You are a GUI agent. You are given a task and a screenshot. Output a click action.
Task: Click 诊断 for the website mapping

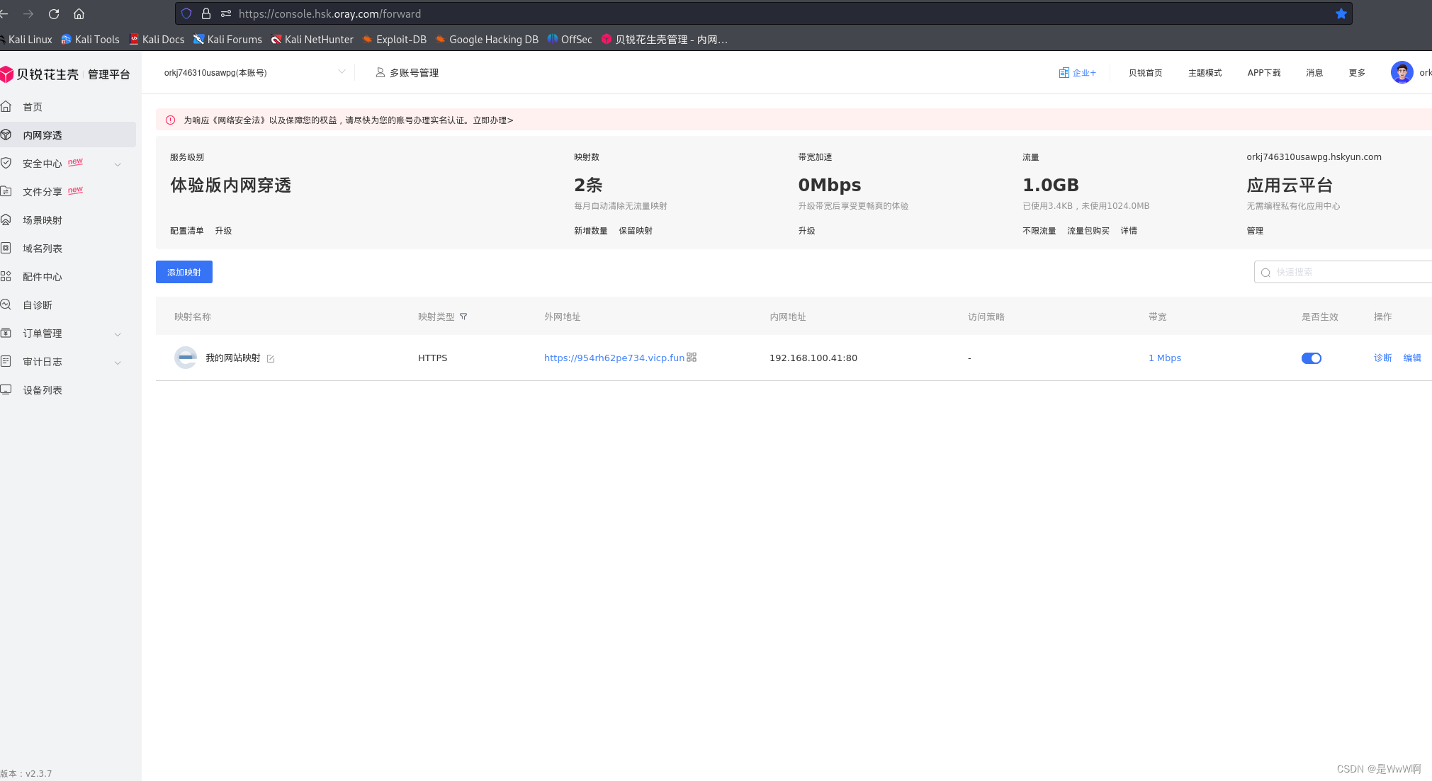tap(1382, 358)
